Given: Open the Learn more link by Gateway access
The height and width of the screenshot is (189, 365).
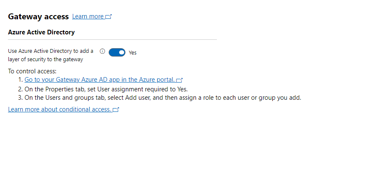Looking at the screenshot, I should [88, 16].
